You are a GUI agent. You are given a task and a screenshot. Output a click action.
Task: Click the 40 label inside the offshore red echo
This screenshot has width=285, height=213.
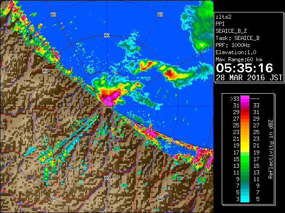point(169,71)
